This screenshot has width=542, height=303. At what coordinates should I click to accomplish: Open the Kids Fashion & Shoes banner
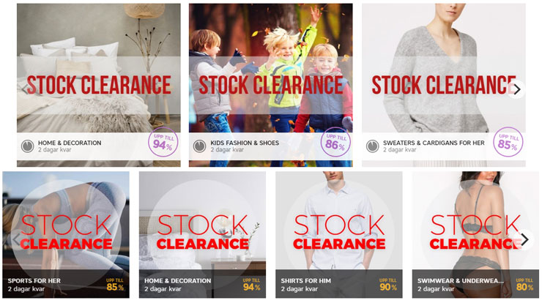tap(271, 85)
